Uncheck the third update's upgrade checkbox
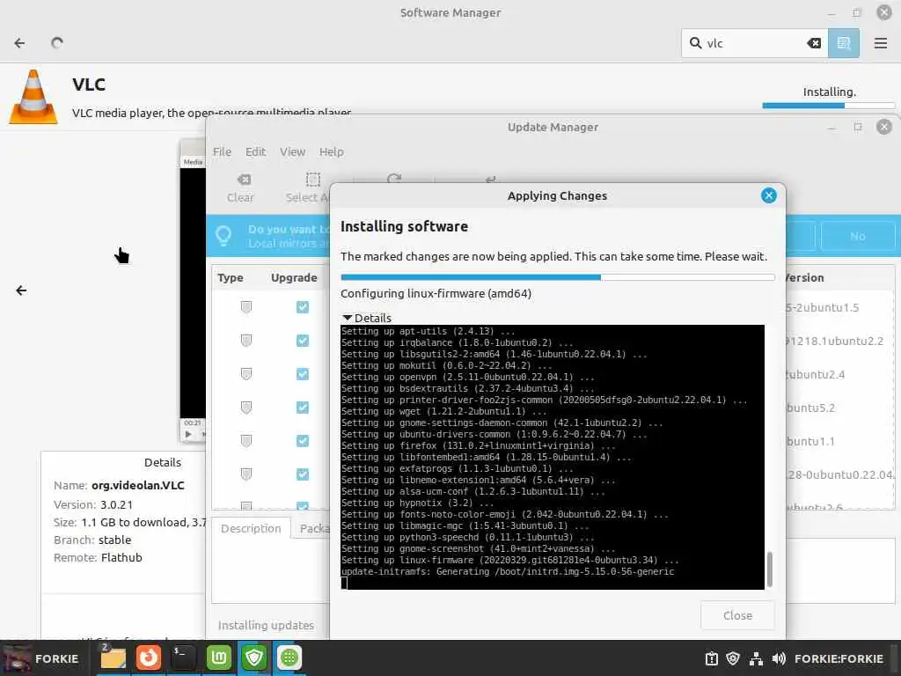The image size is (901, 676). (303, 373)
